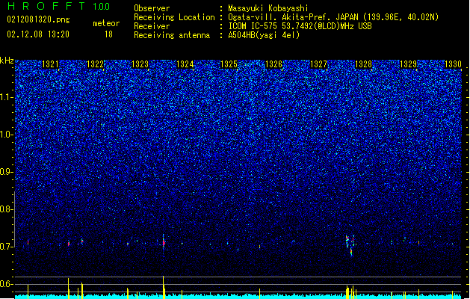Click the meteor count label
470x299 pixels.
coord(106,23)
